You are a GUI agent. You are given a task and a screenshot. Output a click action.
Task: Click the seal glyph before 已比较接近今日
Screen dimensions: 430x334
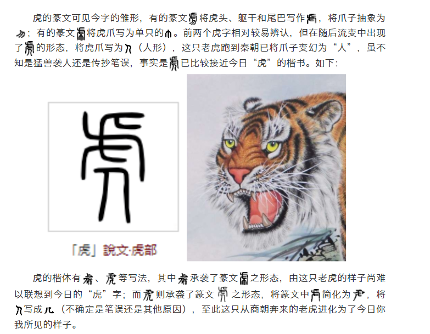coord(174,64)
